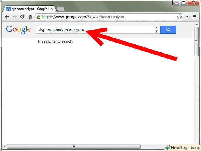Image resolution: width=201 pixels, height=151 pixels.
Task: Open the home page via house icon
Action: tap(30, 17)
